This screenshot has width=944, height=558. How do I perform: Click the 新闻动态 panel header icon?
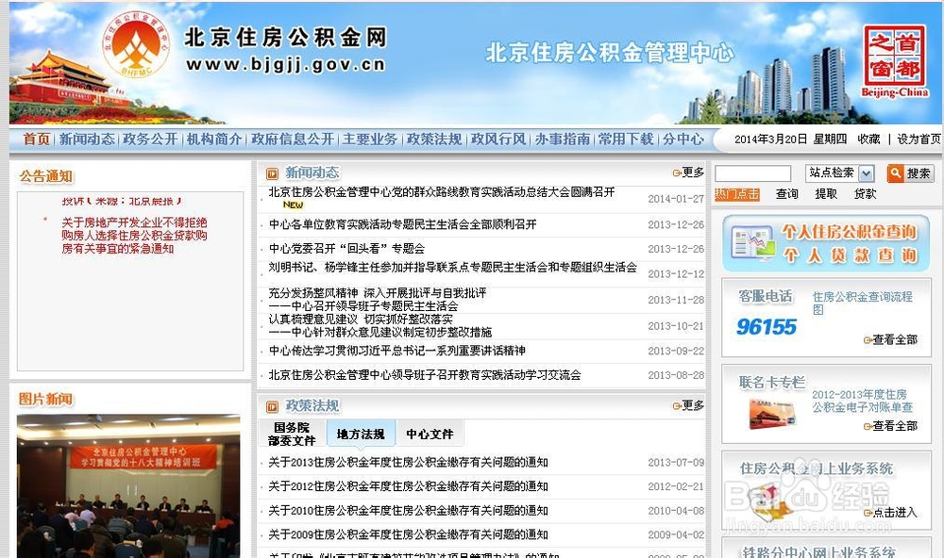271,175
